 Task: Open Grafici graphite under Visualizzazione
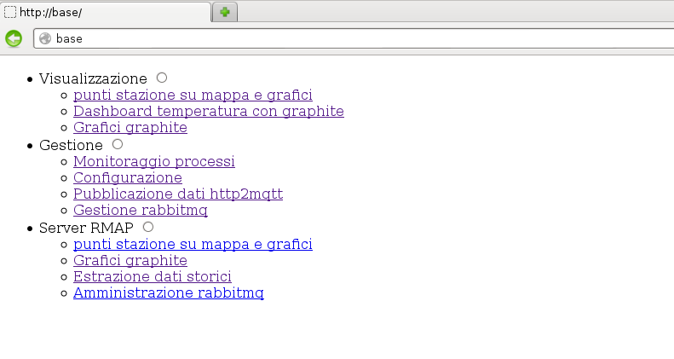tap(130, 128)
